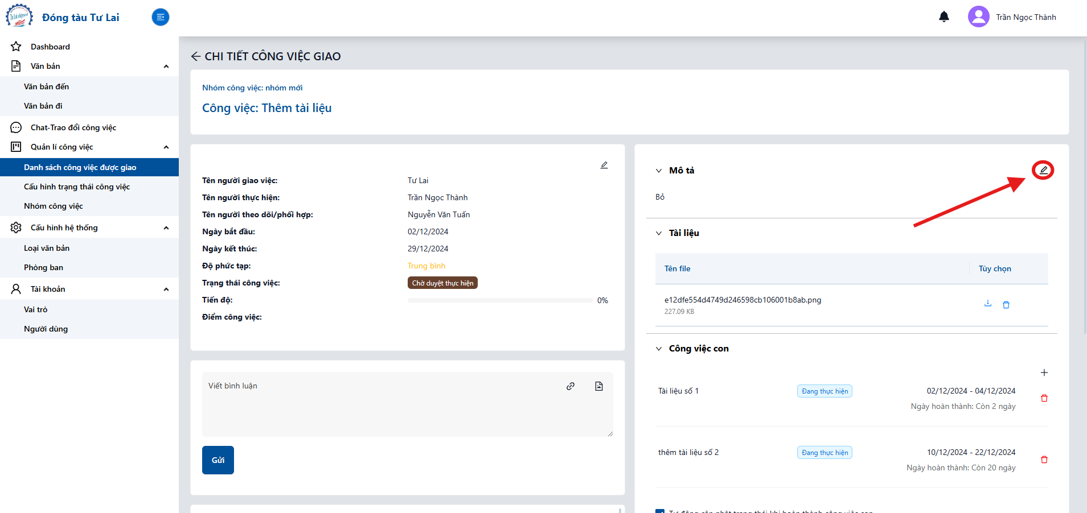
Task: Edit task details with the pencil icon above Tư Lai
Action: [x=604, y=165]
